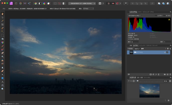
Task: Click the Navigator preview thumbnail
Action: [149, 90]
